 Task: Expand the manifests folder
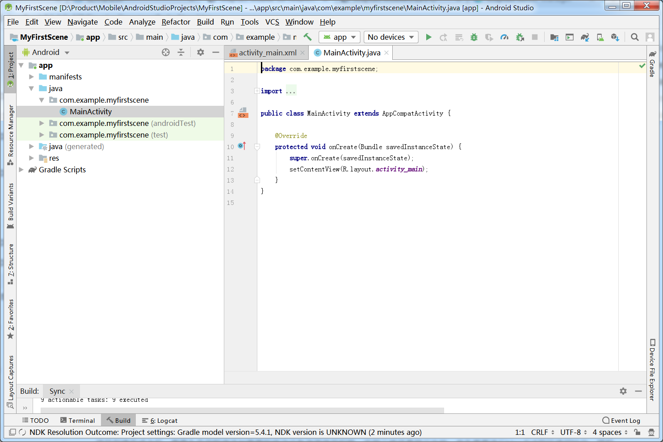point(31,77)
